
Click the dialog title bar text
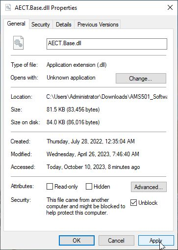pyautogui.click(x=46, y=8)
